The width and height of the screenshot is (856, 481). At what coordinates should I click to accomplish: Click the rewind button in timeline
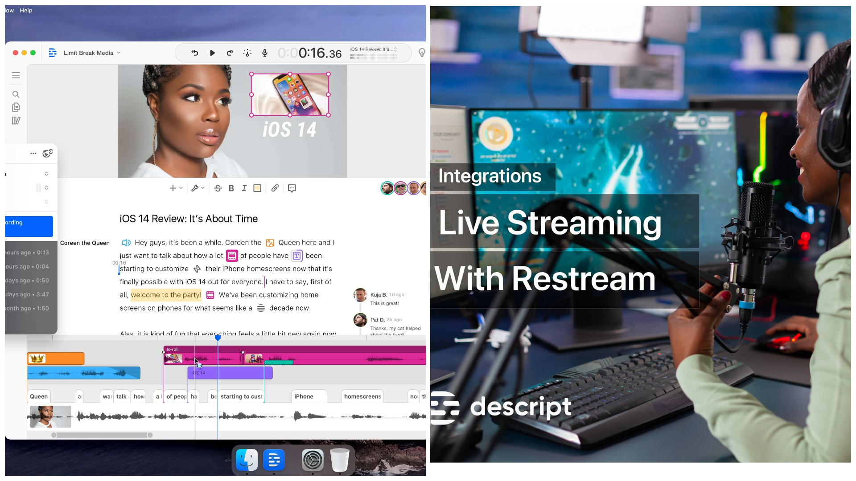(x=195, y=53)
